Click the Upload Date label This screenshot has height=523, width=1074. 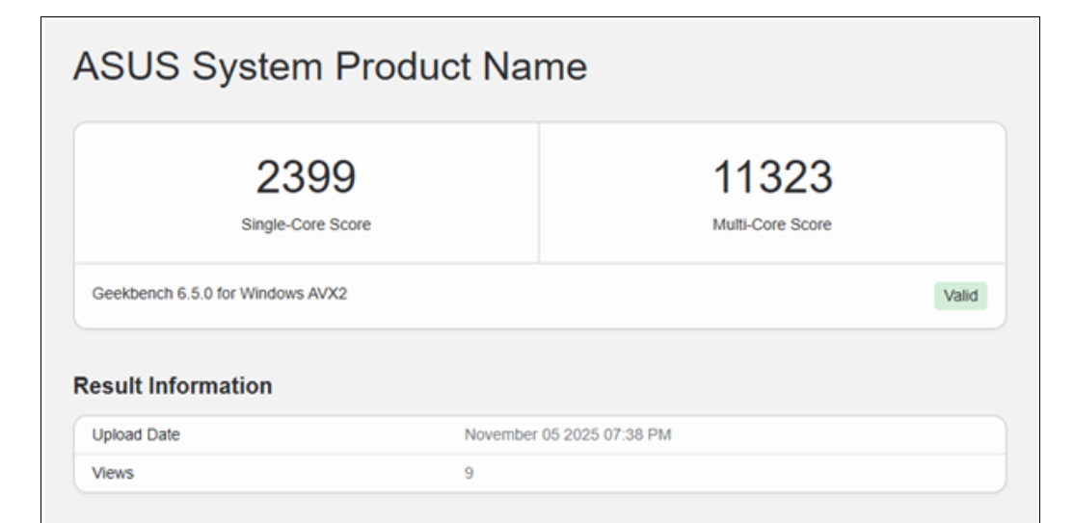(136, 435)
